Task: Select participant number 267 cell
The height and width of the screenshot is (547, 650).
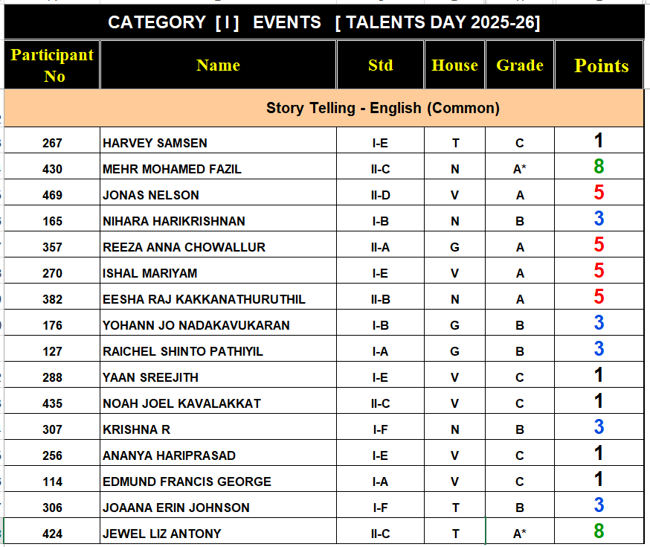Action: point(52,141)
